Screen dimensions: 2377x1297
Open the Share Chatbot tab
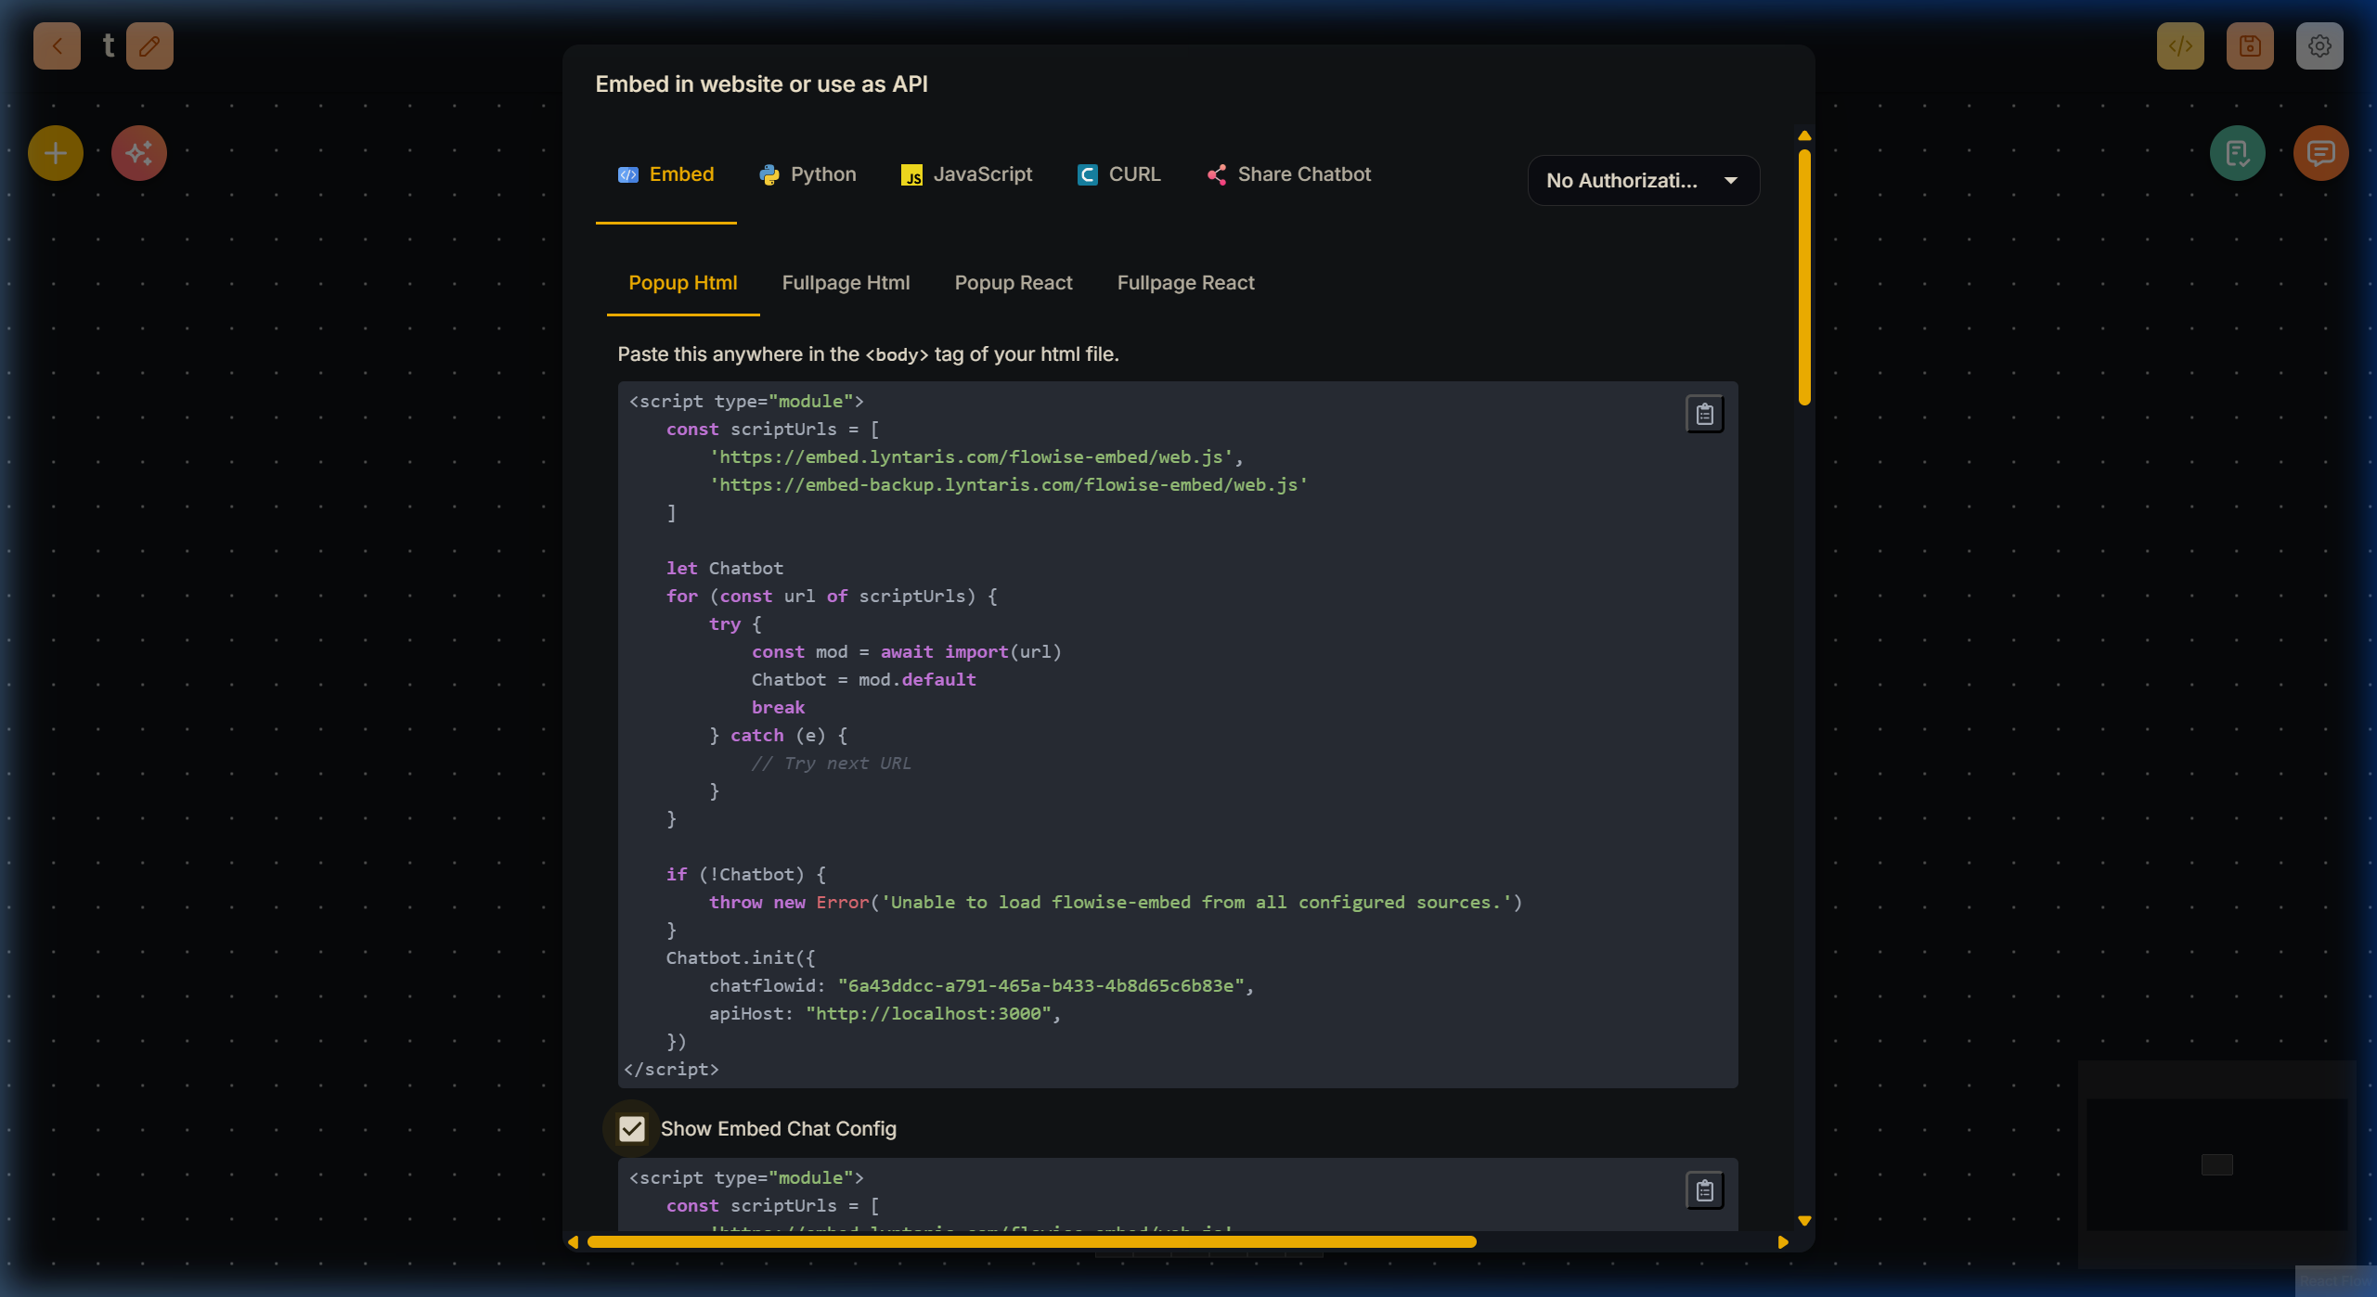(x=1288, y=174)
